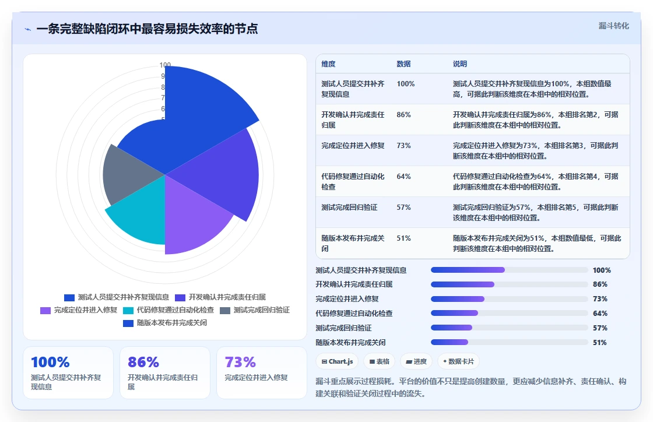
Task: Click the description mentioning 本组排名第5
Action: tap(536, 212)
